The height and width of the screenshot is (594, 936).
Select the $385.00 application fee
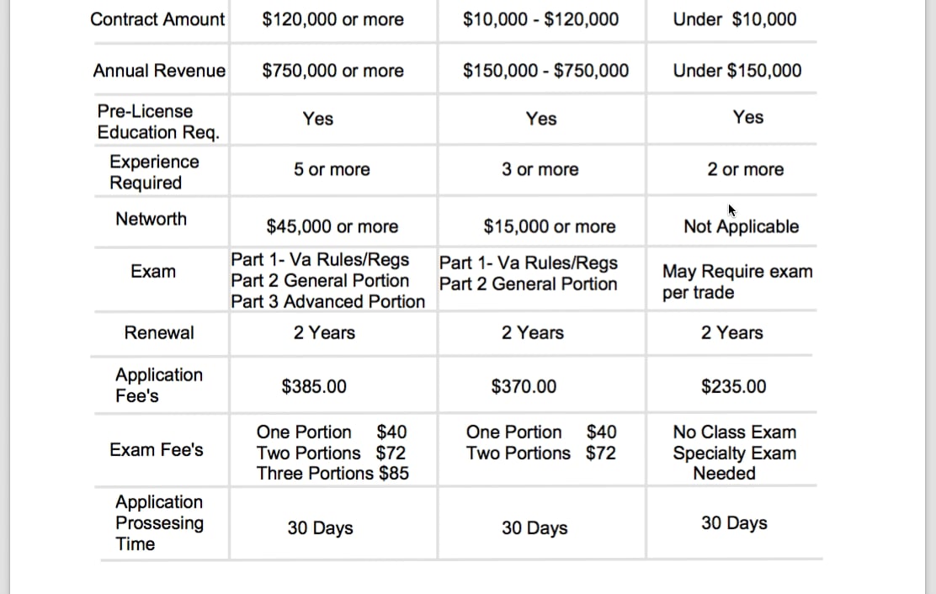click(x=314, y=386)
